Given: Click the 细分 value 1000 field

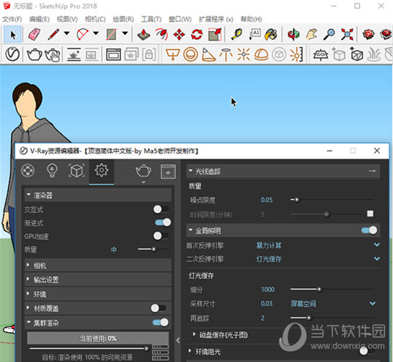Looking at the screenshot, I should point(268,290).
